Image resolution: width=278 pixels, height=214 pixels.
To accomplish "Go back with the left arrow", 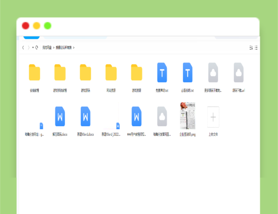I will [x=23, y=48].
